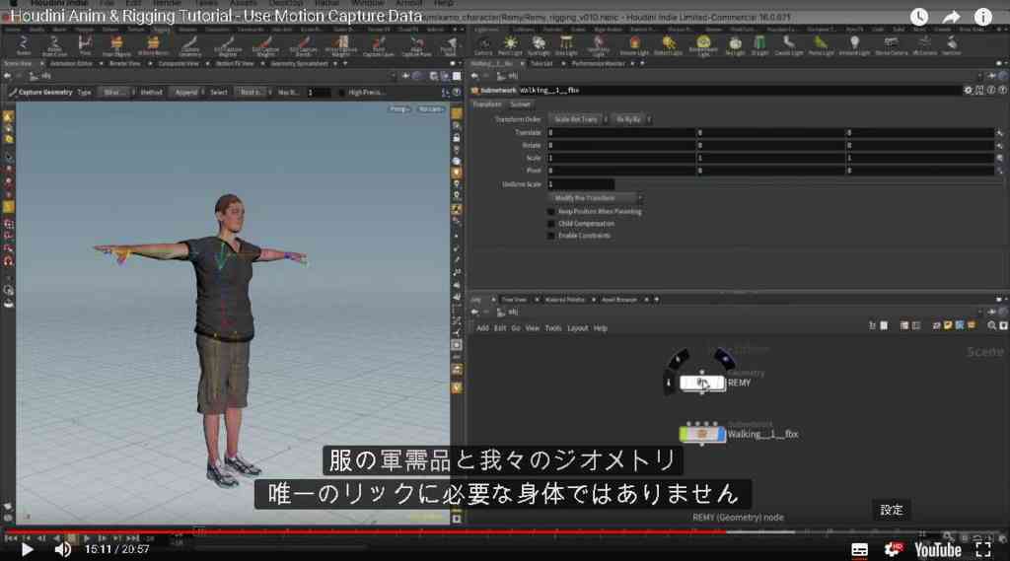Add a GI Light from the shelf
The width and height of the screenshot is (1010, 561).
click(760, 45)
